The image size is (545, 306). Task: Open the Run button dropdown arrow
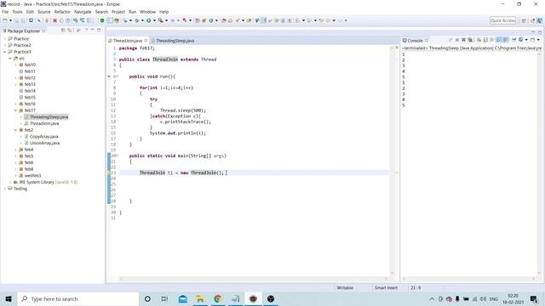coord(154,20)
